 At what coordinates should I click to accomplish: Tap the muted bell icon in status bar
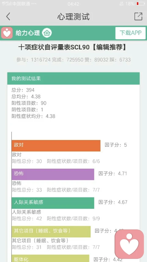(x=122, y=4)
